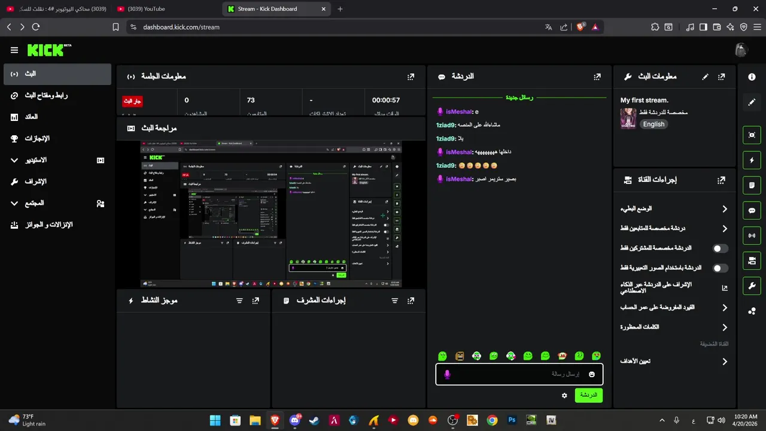
Task: Open Discord from the taskbar
Action: 294,420
